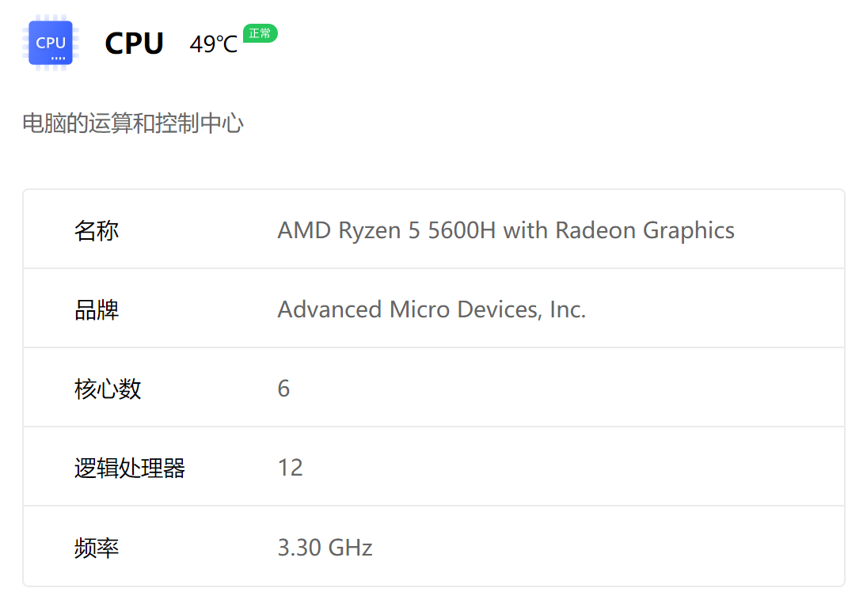
Task: Select the 核心数 row label
Action: click(108, 389)
